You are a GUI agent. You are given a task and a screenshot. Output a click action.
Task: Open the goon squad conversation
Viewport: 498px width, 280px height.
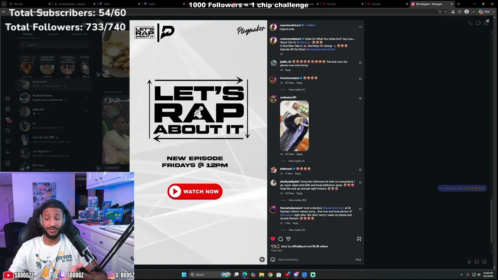[x=54, y=84]
